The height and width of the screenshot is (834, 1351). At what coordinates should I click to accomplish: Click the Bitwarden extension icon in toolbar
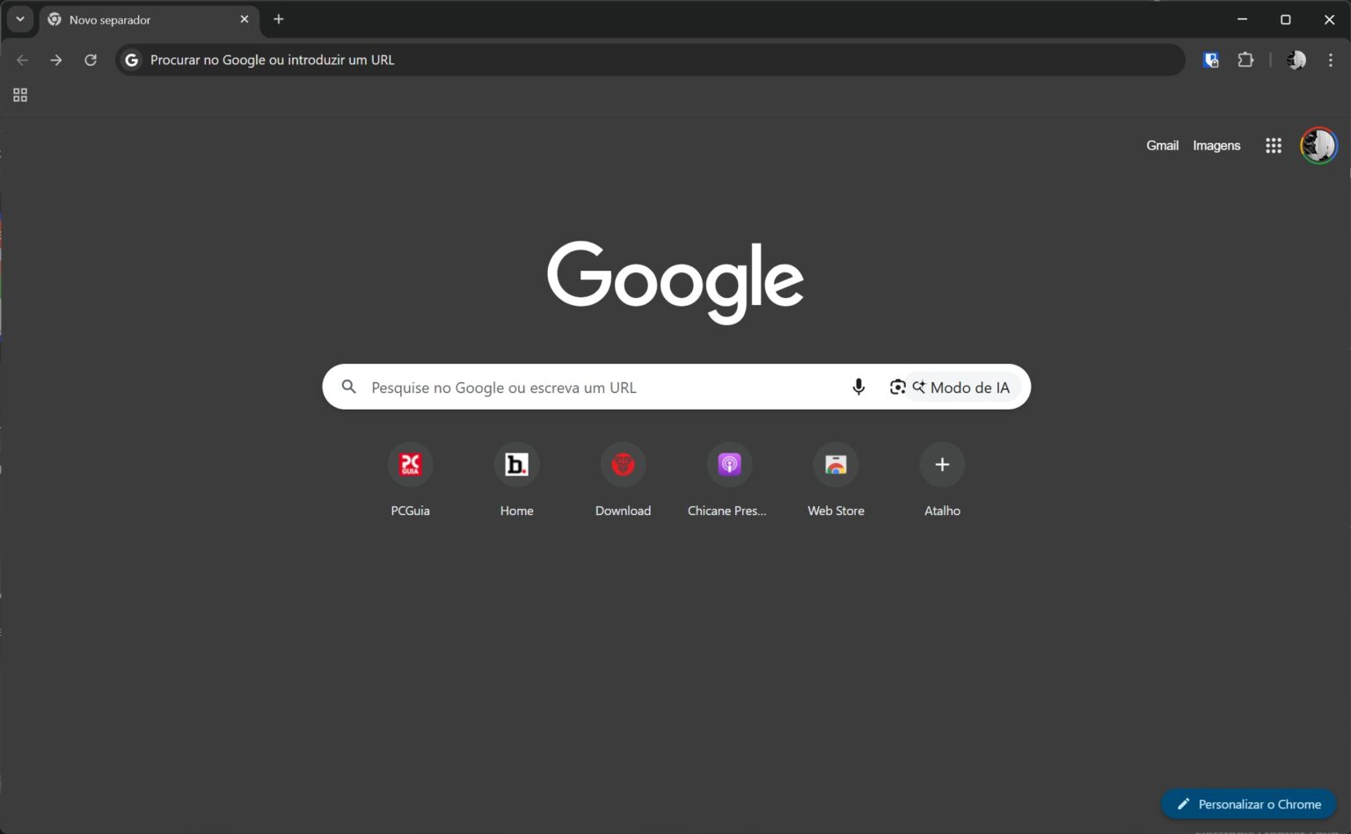(x=1211, y=60)
